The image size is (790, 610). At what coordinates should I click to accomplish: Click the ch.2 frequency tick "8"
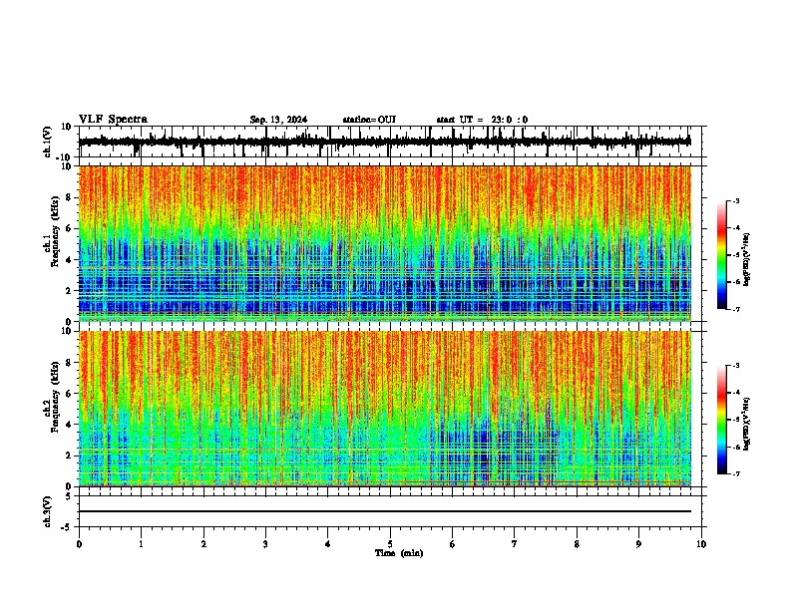(x=69, y=363)
